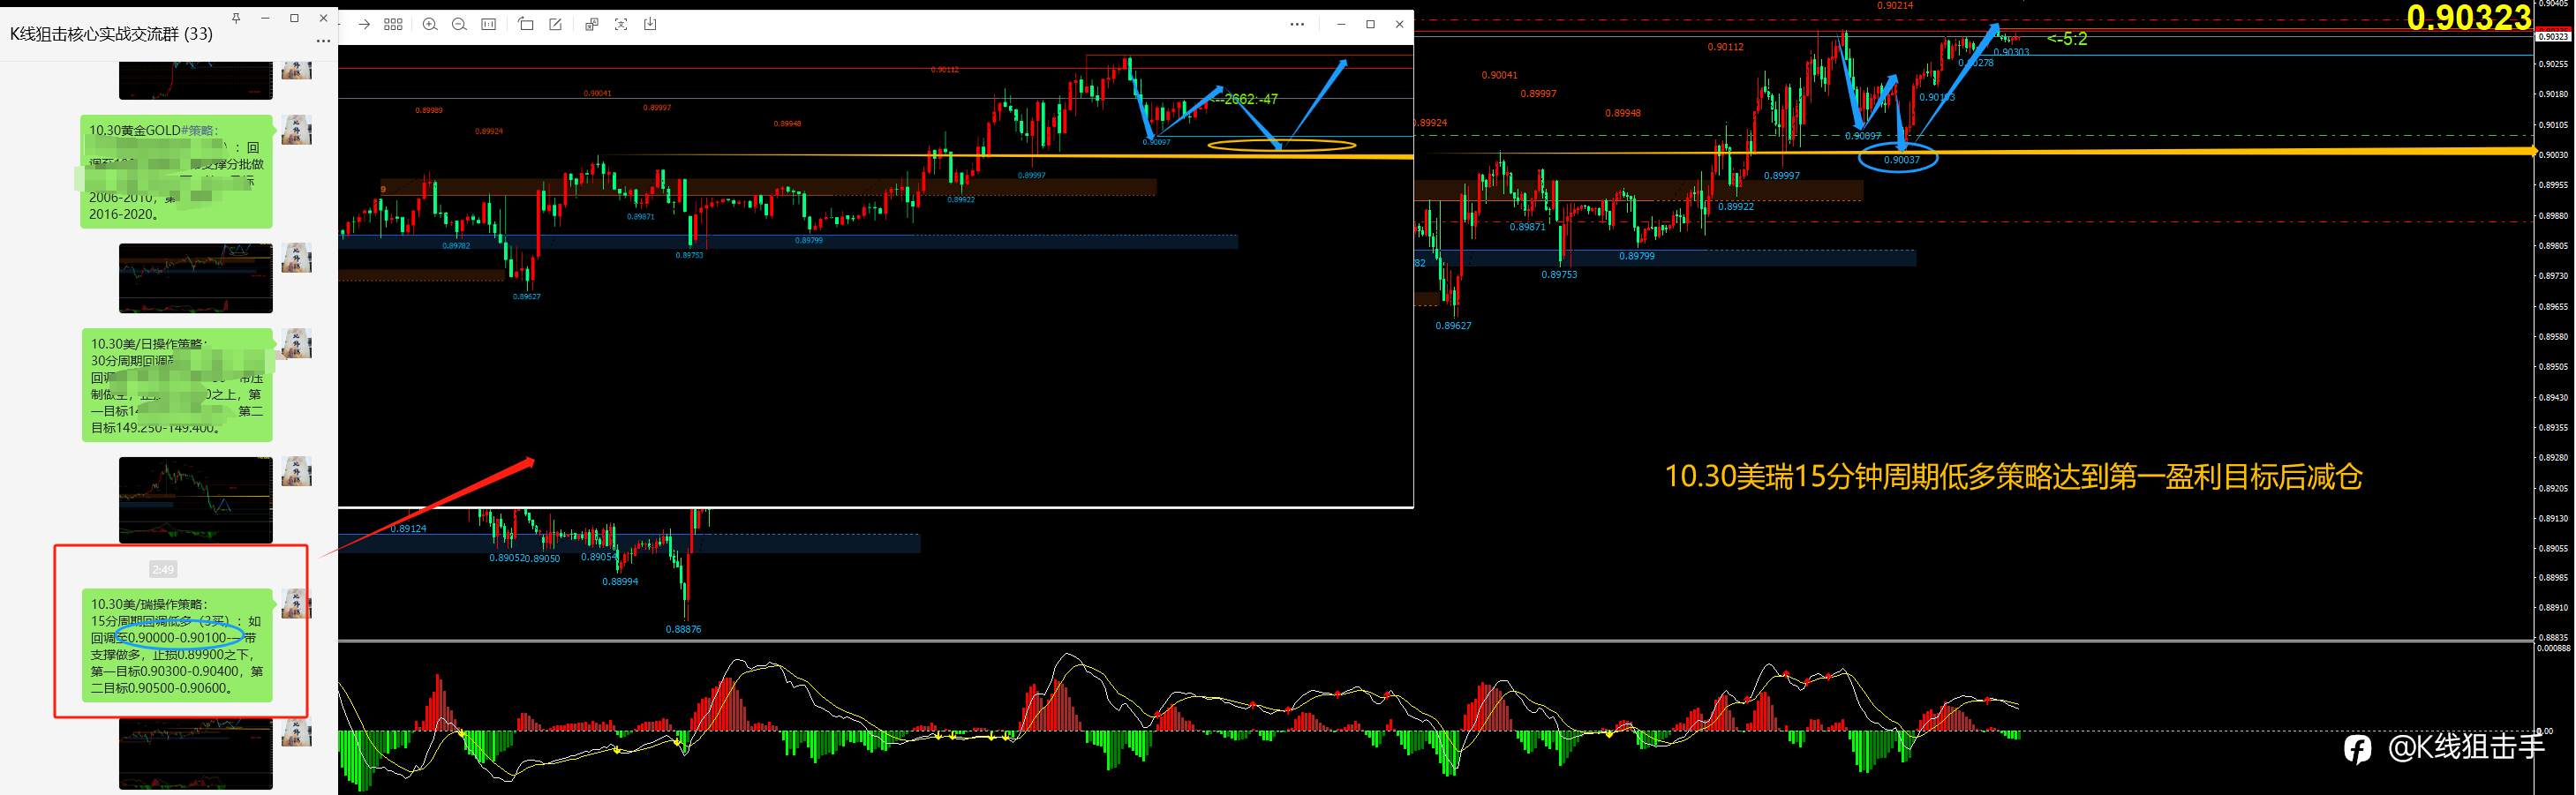This screenshot has width=2576, height=795.
Task: Open chat group more options dots
Action: point(323,41)
